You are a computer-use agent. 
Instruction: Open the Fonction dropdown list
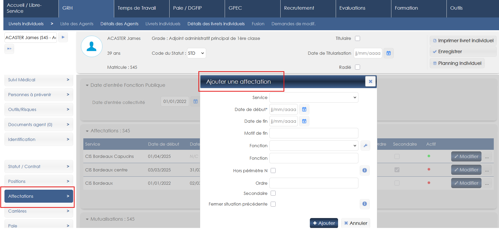(314, 146)
